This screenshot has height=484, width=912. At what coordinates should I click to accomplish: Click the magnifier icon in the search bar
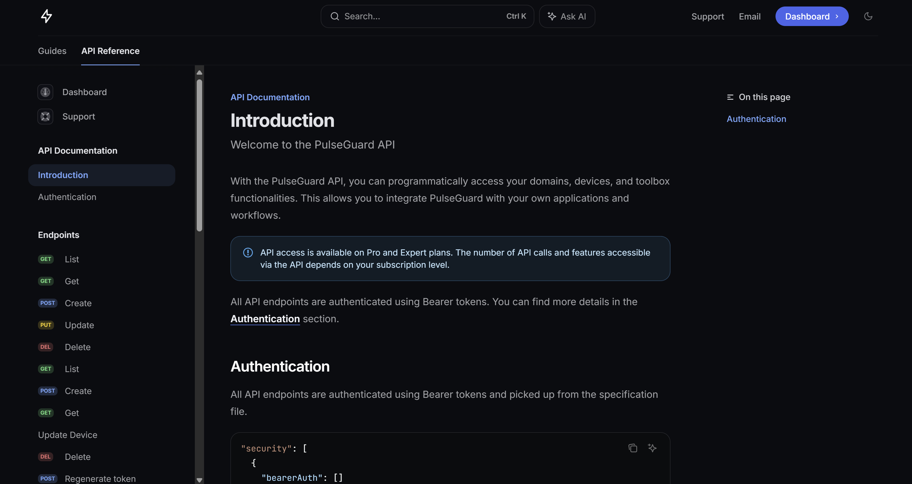click(335, 16)
